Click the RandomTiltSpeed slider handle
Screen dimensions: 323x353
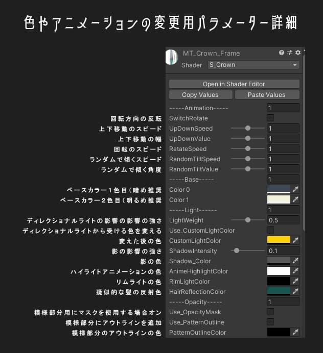tap(248, 159)
